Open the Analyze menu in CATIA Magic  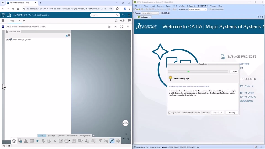[x=182, y=6]
